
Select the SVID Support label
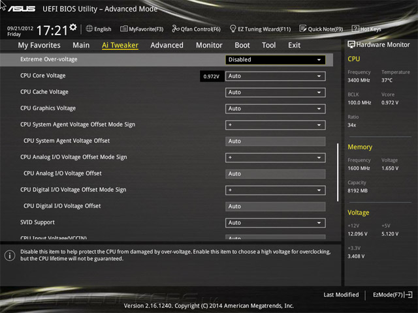click(x=37, y=222)
